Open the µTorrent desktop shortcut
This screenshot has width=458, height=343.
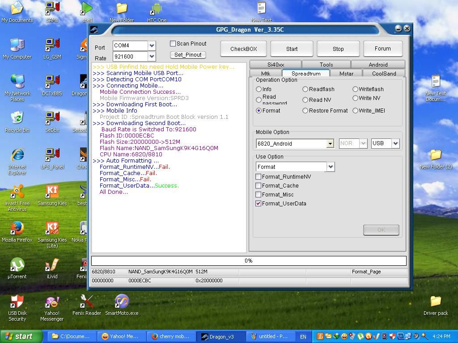(17, 268)
